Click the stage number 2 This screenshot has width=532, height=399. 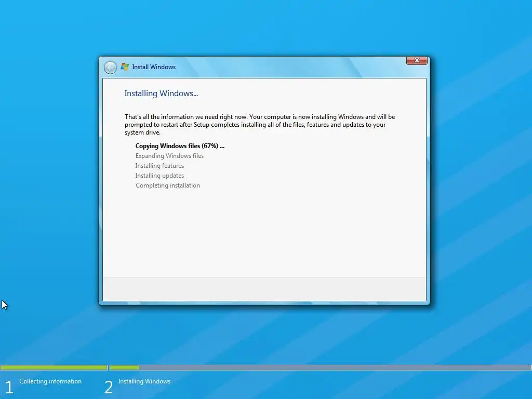point(108,387)
